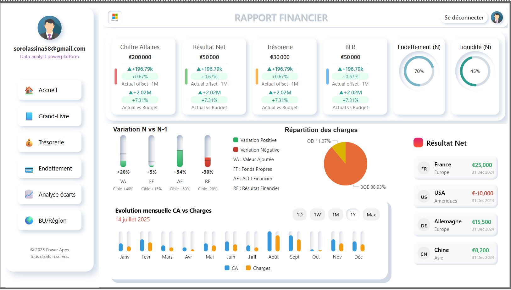Click the sorolassina58@gmail.com profile email

49,48
